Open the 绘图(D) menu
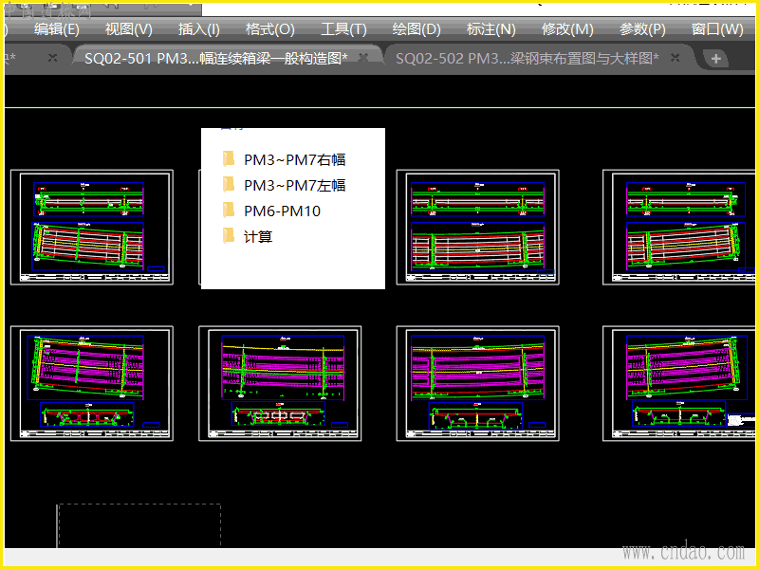This screenshot has width=759, height=569. pos(417,29)
